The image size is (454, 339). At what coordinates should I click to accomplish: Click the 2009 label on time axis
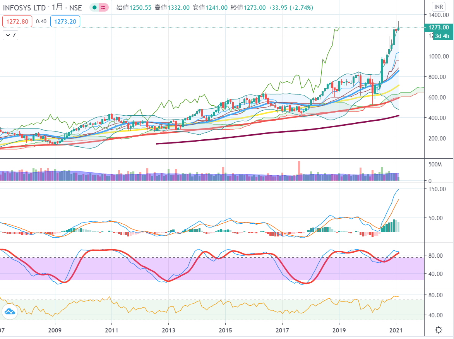pos(55,330)
